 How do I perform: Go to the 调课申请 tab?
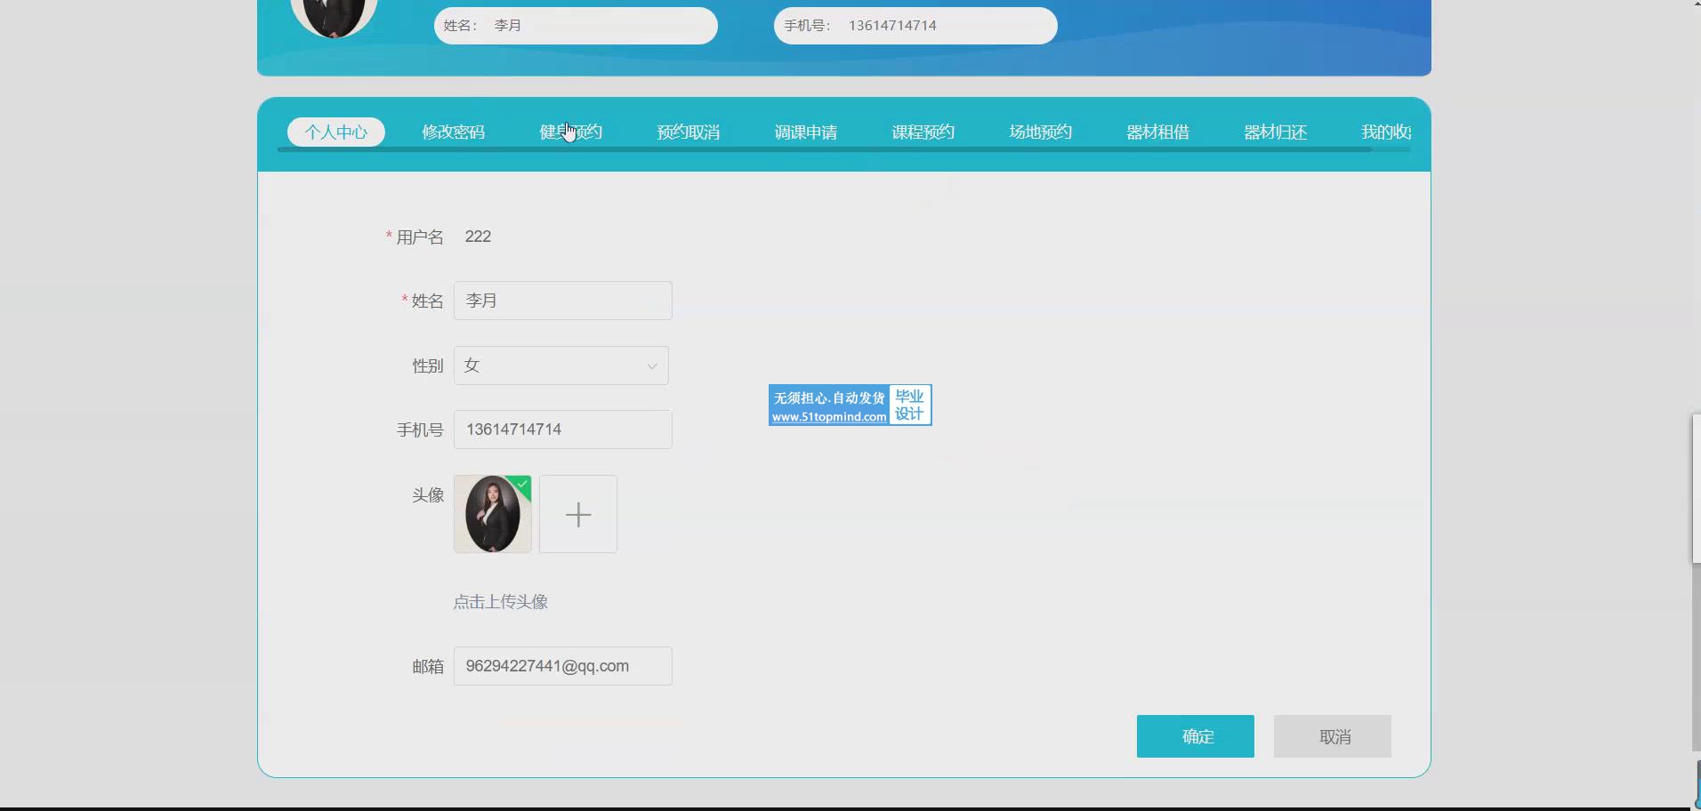click(805, 132)
